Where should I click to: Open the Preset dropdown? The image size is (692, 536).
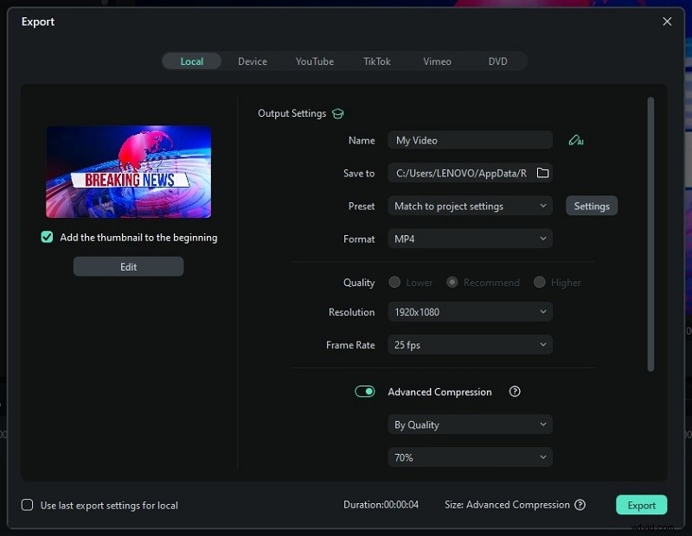[x=470, y=206]
